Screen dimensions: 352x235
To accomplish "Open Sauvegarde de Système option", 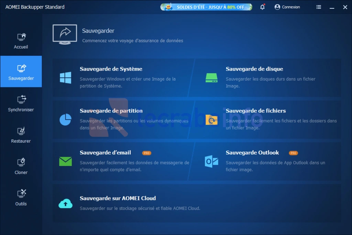I will coord(111,69).
